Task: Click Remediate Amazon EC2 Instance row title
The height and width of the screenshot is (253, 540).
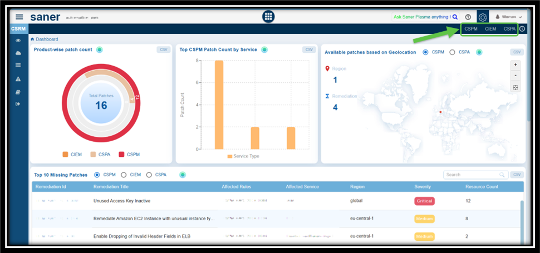Action: tap(155, 219)
